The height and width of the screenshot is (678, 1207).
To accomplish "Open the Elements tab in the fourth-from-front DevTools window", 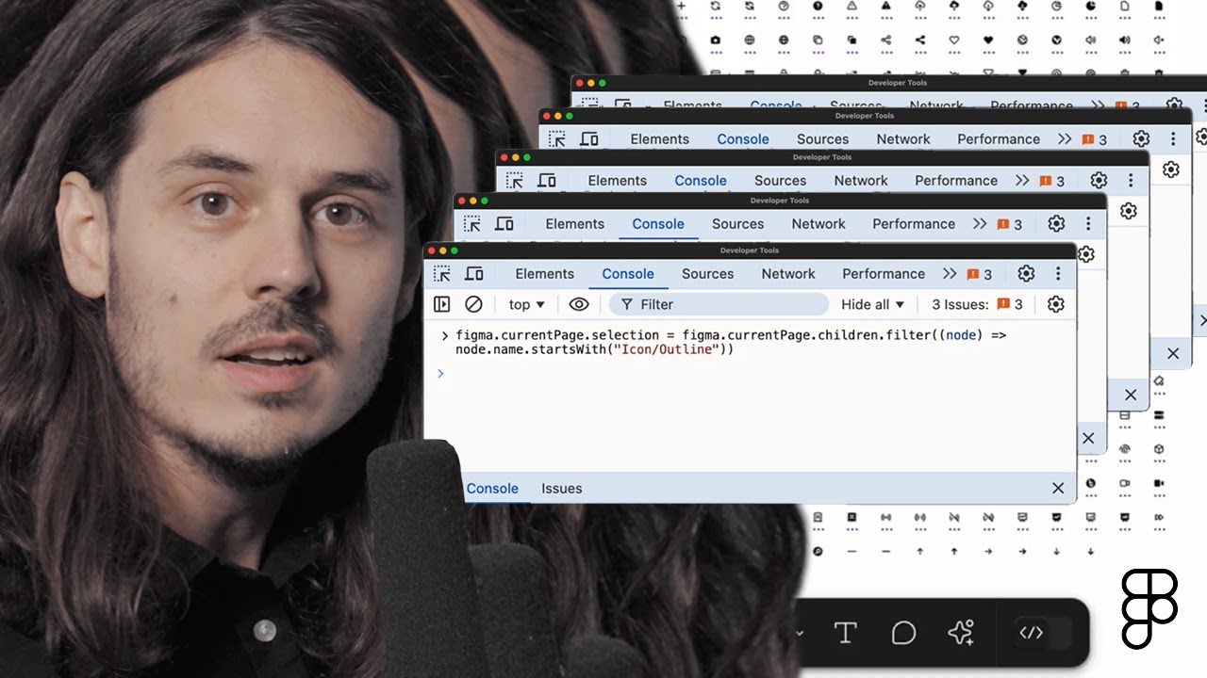I will tap(660, 139).
